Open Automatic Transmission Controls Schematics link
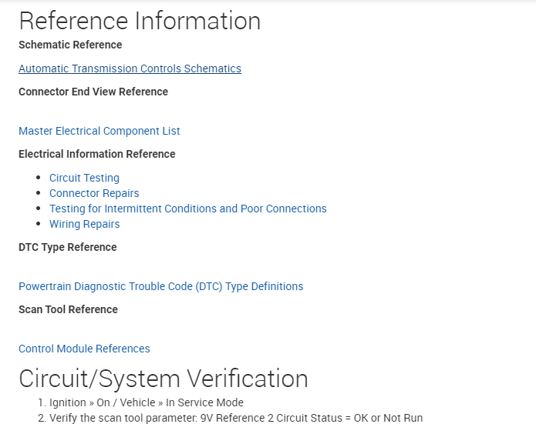This screenshot has width=536, height=434. [130, 68]
